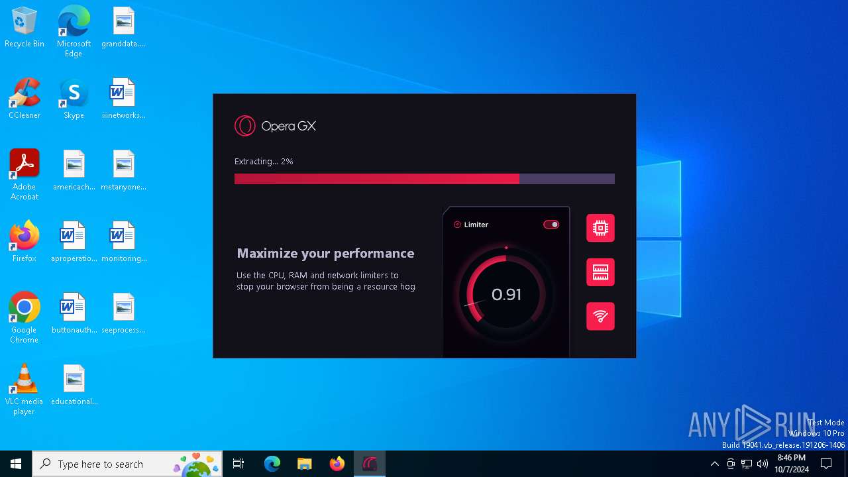Click the 'Extracting... 2%' status text
Image resolution: width=848 pixels, height=477 pixels.
click(x=264, y=161)
